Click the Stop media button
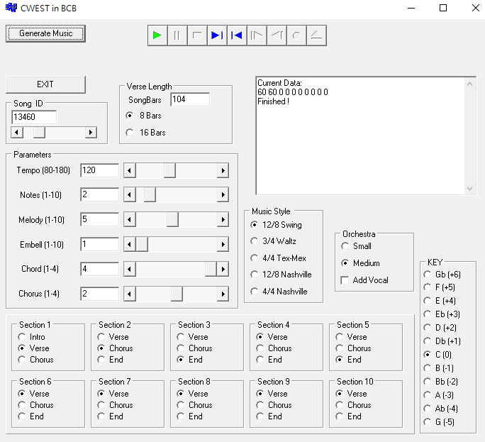The image size is (485, 442). tap(197, 35)
